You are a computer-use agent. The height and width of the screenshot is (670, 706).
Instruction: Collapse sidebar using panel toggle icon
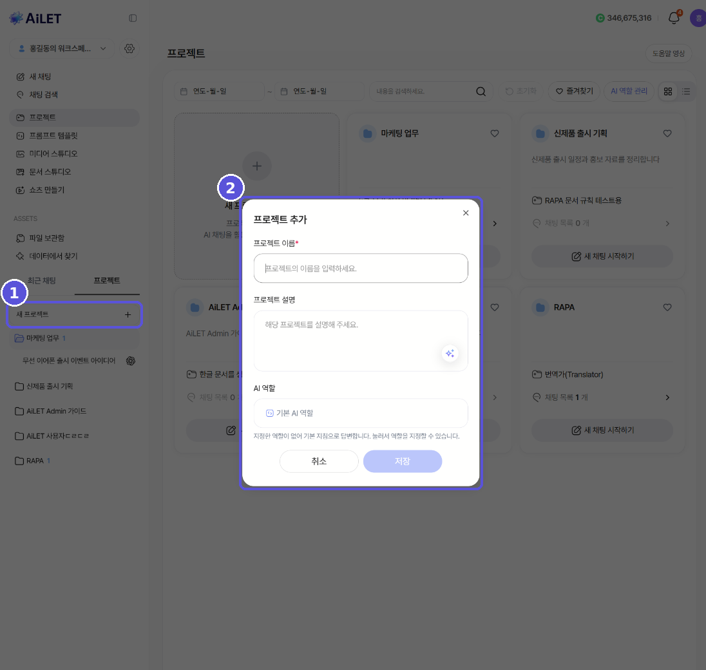[133, 18]
